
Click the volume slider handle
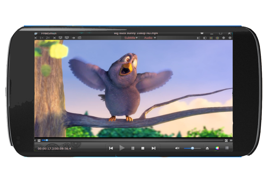click(192, 148)
